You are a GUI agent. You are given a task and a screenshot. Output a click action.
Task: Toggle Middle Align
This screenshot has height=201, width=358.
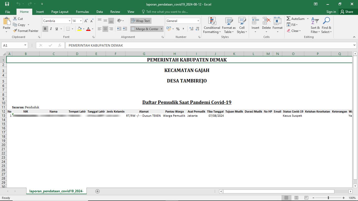point(105,21)
